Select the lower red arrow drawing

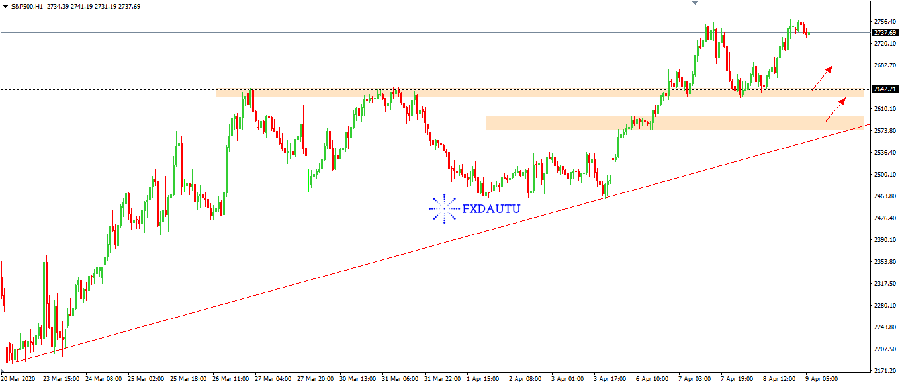click(x=834, y=110)
